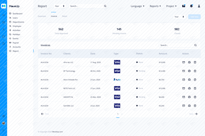Go to Next page
The image size is (205, 136).
click(193, 114)
